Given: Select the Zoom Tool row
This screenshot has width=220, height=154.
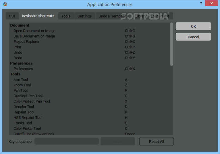Looking at the screenshot, I should [90, 85].
